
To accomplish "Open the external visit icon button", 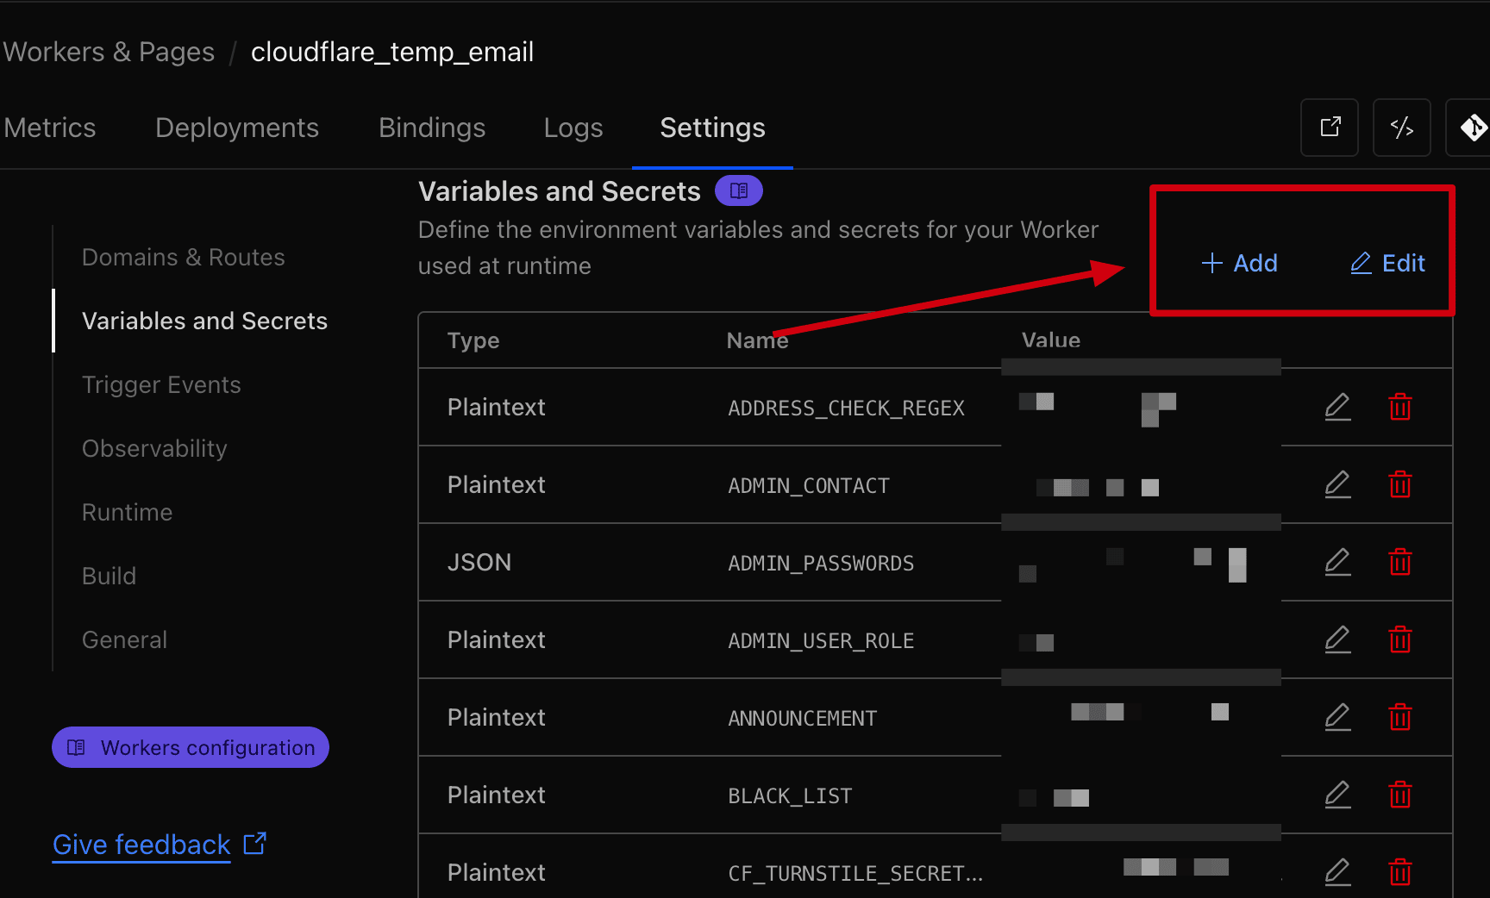I will pyautogui.click(x=1330, y=128).
